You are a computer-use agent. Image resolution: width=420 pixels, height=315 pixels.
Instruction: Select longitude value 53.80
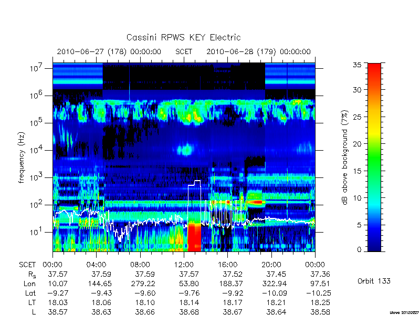click(189, 283)
